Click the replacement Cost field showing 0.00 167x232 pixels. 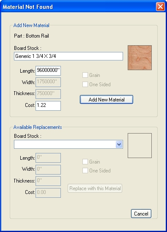coord(48,193)
